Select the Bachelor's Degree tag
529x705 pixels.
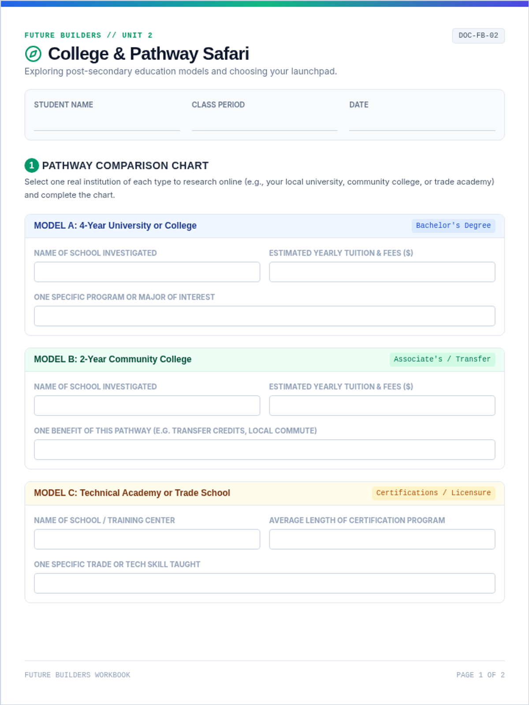453,226
